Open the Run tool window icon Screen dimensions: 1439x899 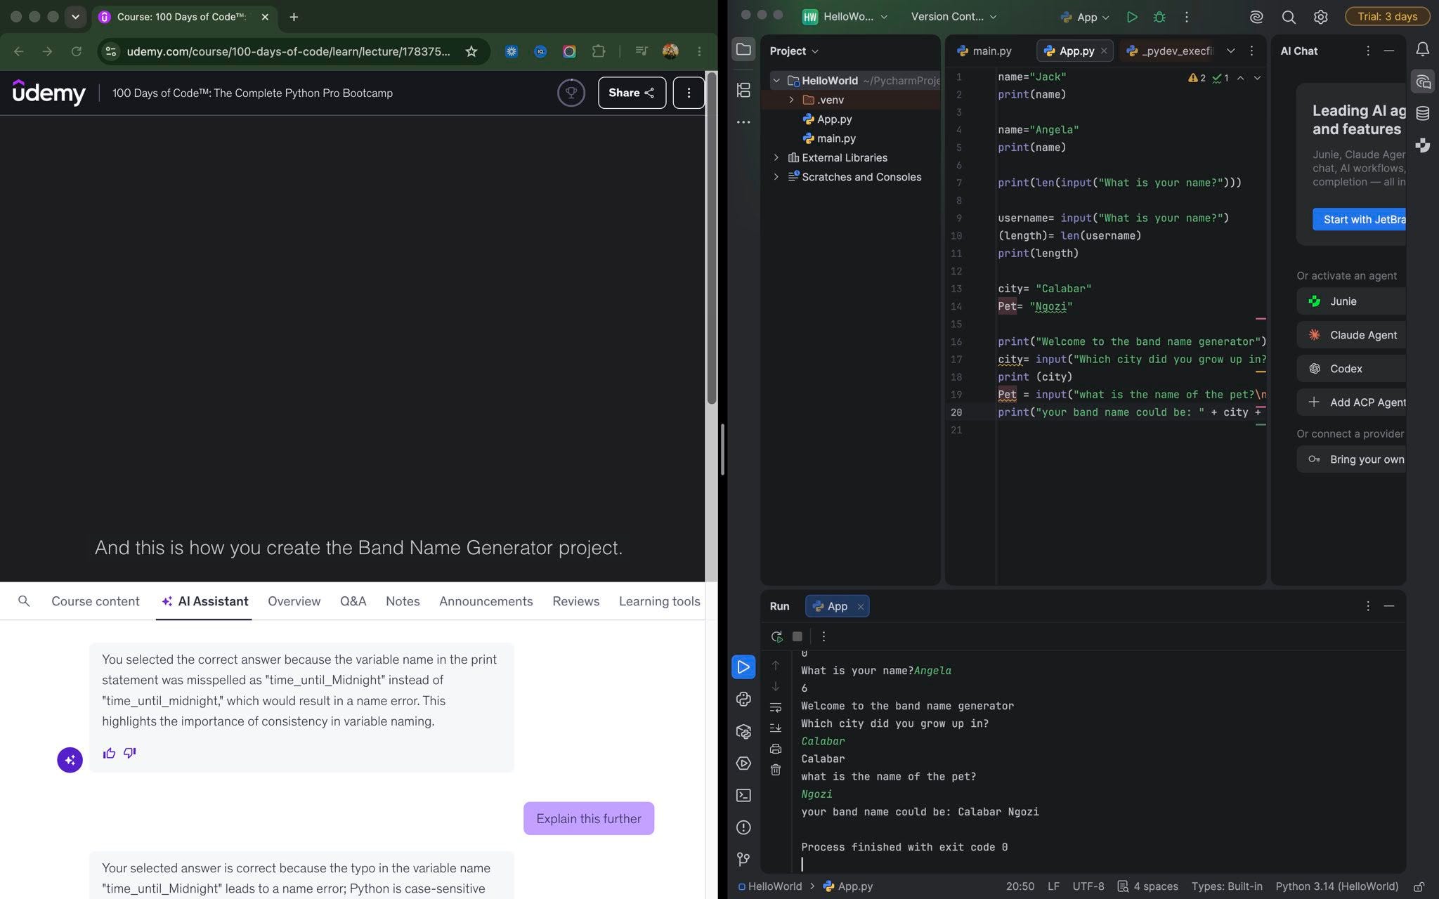tap(743, 667)
